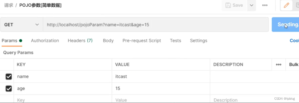Click the request URL input field
The width and height of the screenshot is (299, 103).
pyautogui.click(x=156, y=25)
